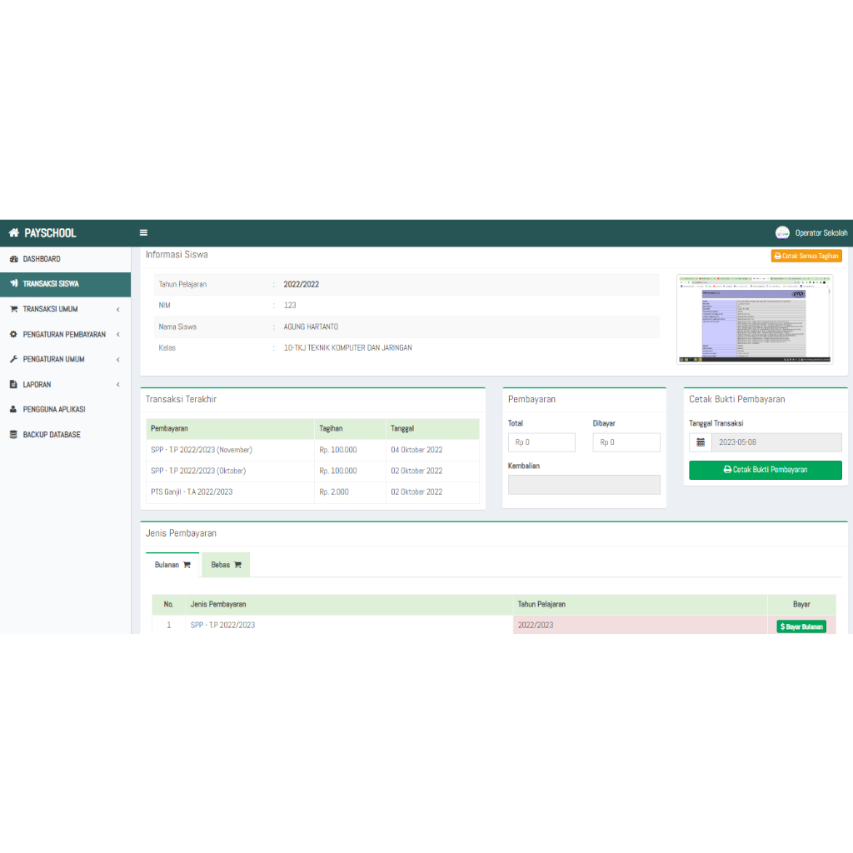Open the Operator Sekolah avatar
The image size is (853, 853).
(782, 233)
